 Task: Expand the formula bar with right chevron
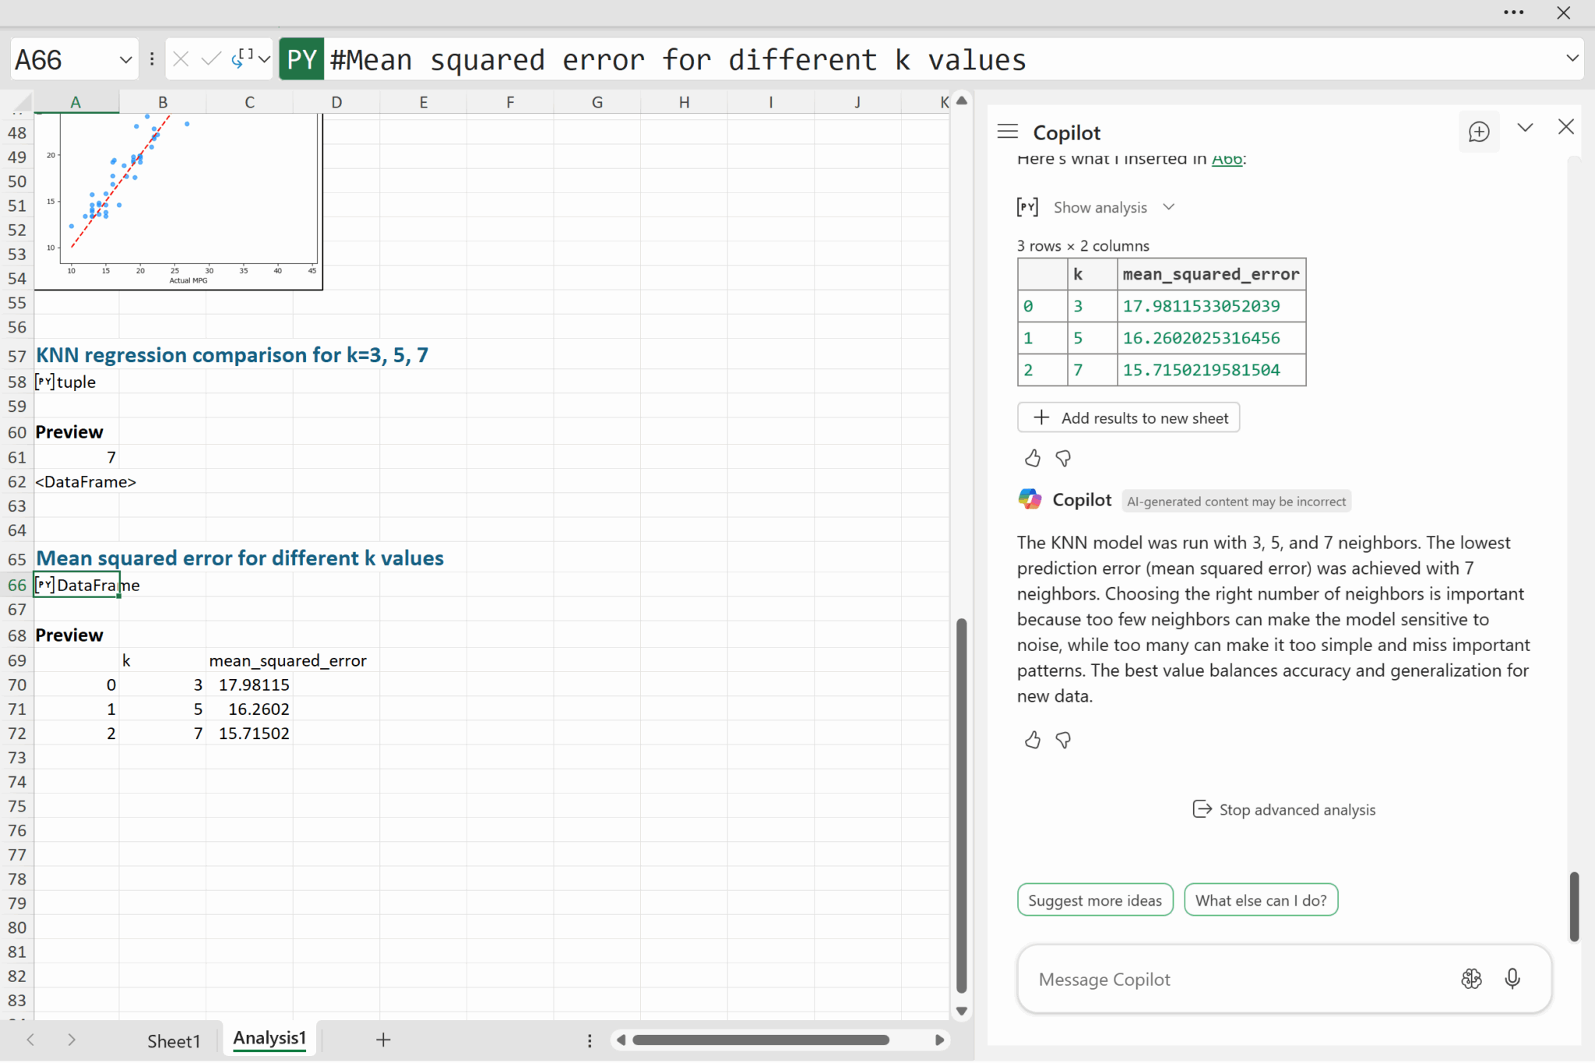click(1572, 58)
